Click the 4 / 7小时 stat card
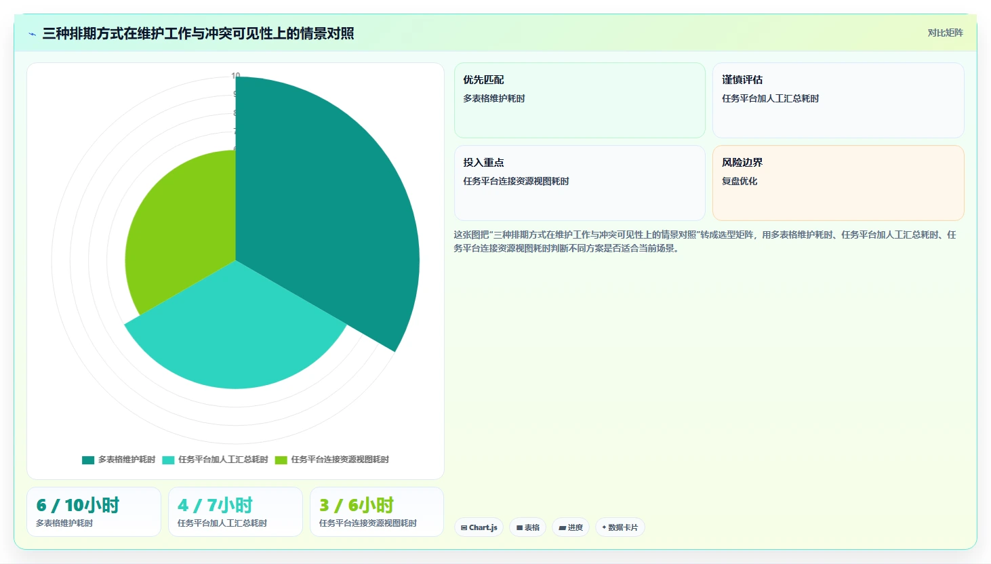991x564 pixels. tap(235, 512)
